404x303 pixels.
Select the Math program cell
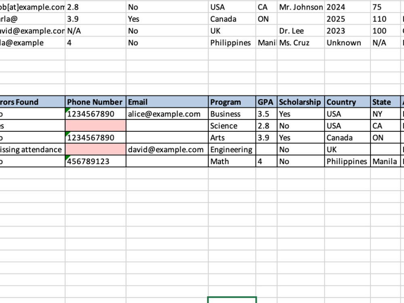232,161
